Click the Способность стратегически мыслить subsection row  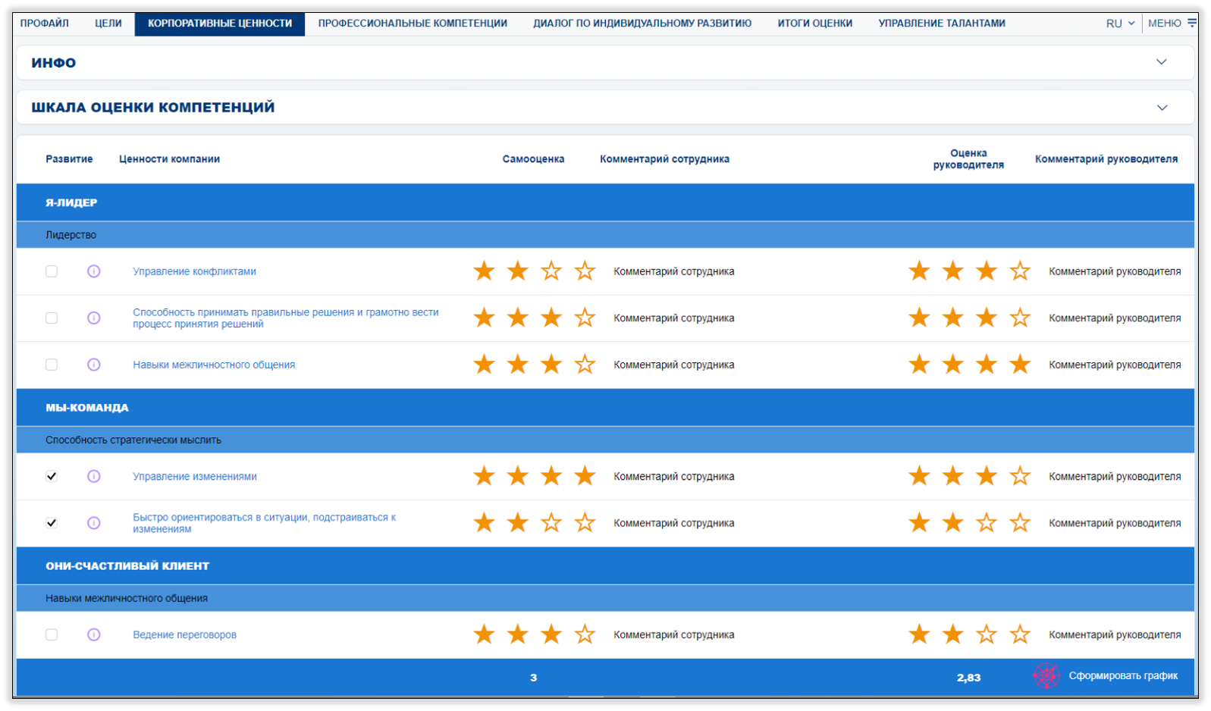605,440
